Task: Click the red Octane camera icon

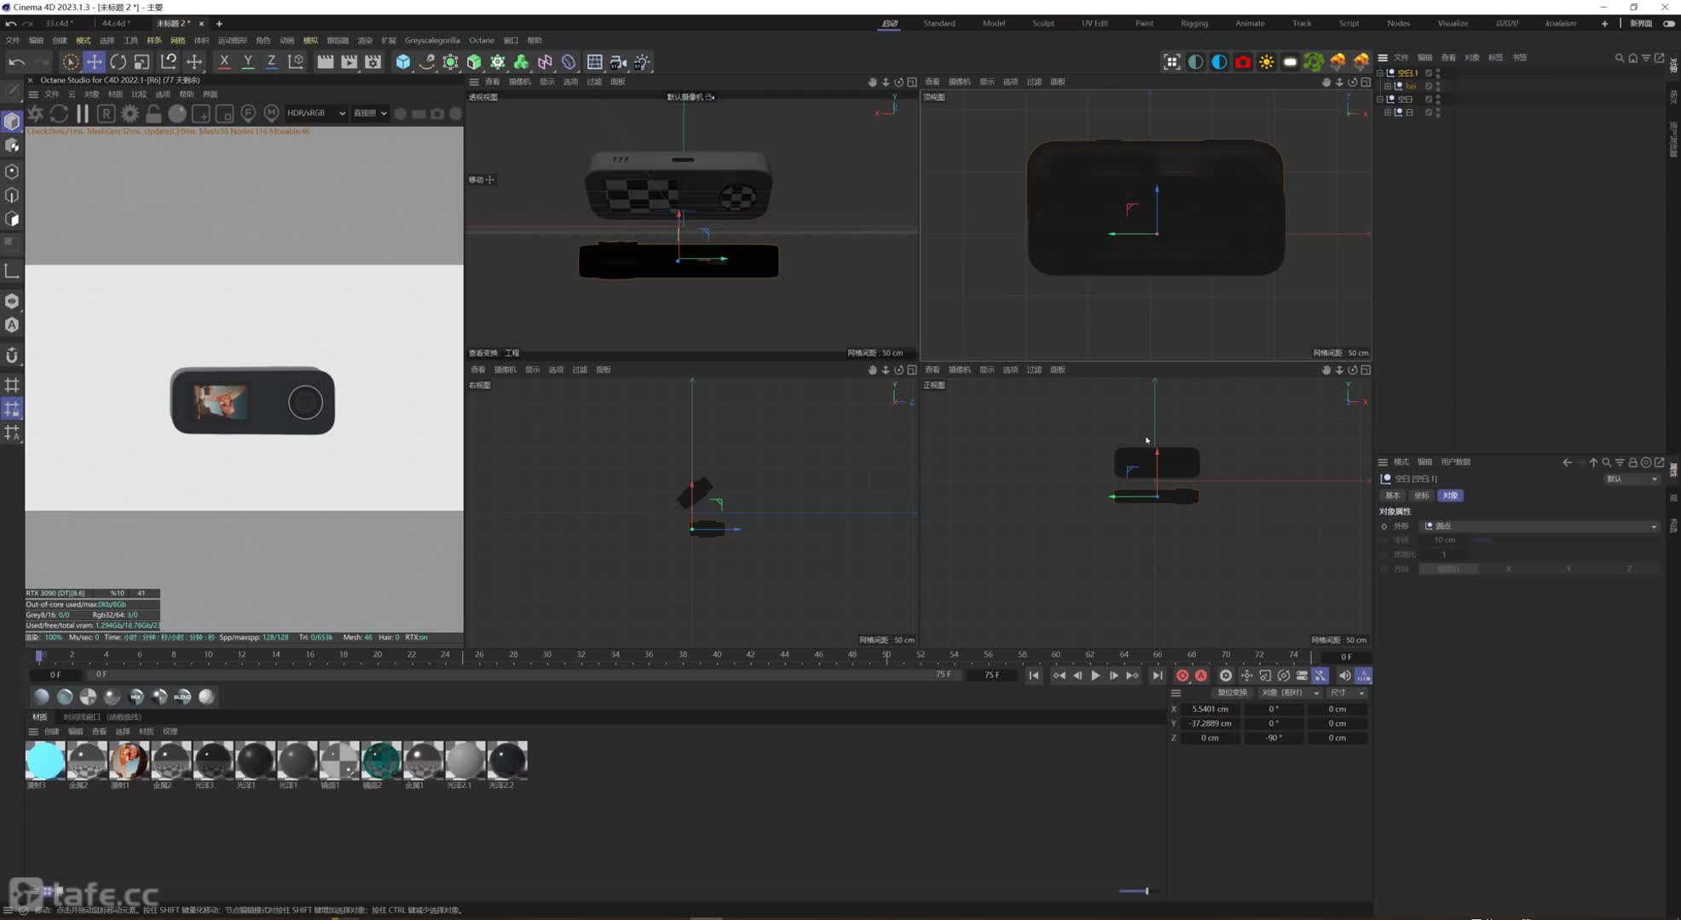Action: click(x=1243, y=61)
